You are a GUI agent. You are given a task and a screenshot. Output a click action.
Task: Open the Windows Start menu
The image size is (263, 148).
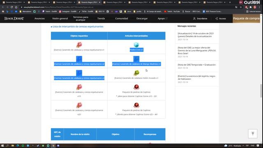pos(2,146)
